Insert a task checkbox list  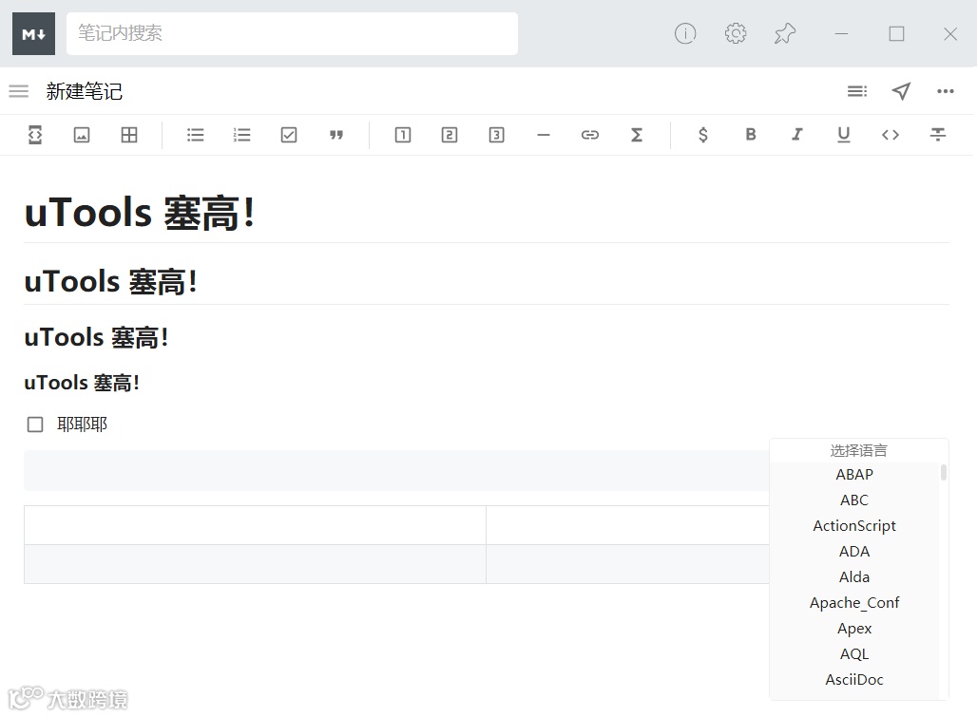click(x=289, y=135)
